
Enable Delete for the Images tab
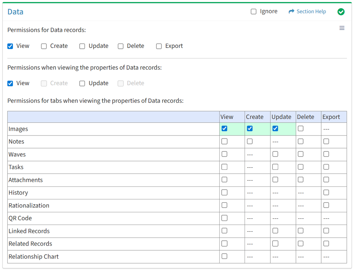pyautogui.click(x=300, y=129)
